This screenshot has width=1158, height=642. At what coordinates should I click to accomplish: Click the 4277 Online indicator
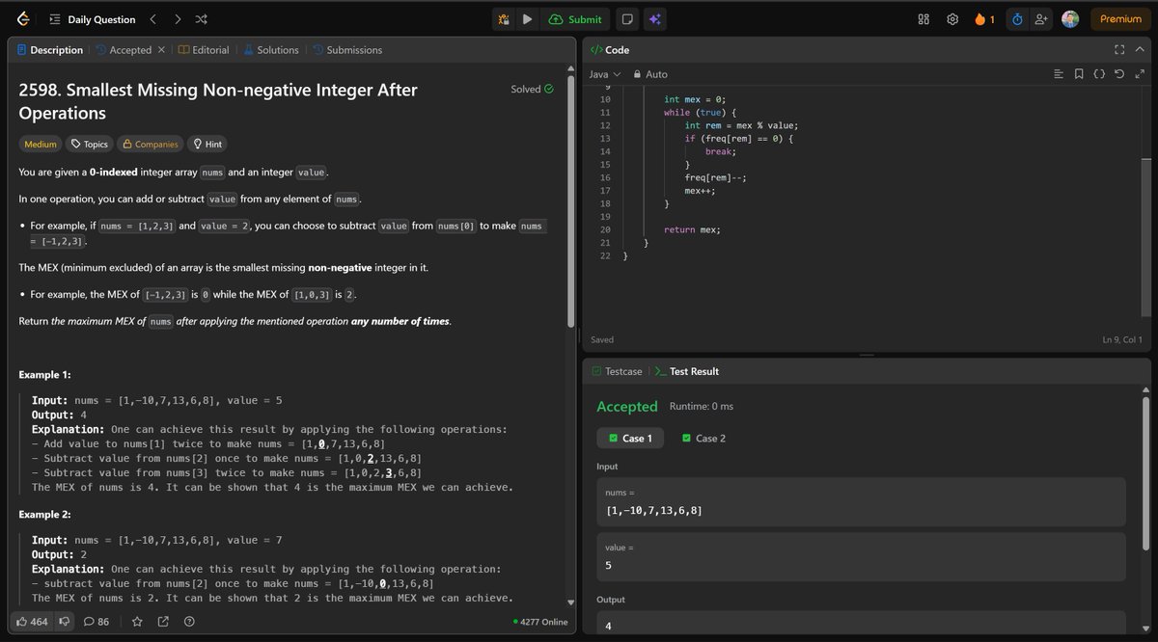point(540,622)
